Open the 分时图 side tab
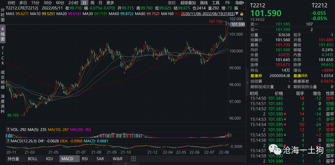Image resolution: width=335 pixels, height=165 pixels. click(x=3, y=15)
